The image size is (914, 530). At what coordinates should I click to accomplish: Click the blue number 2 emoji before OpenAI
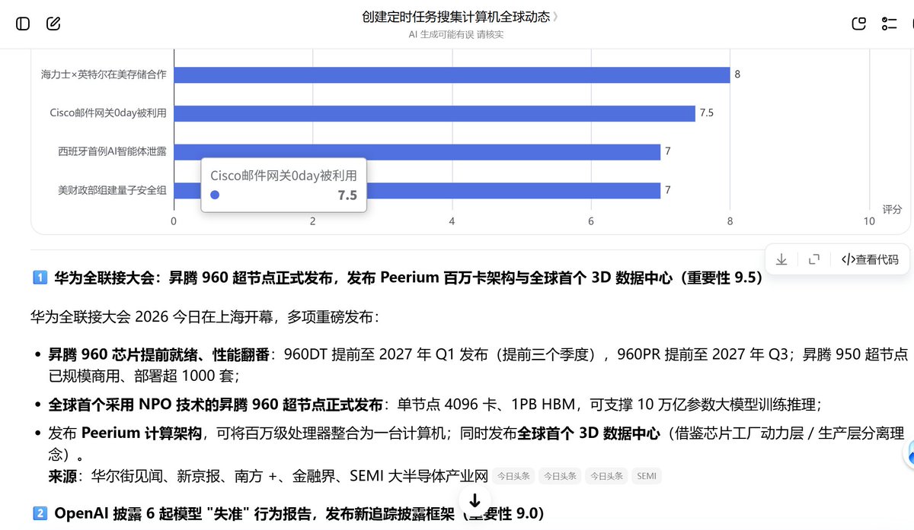pos(40,514)
